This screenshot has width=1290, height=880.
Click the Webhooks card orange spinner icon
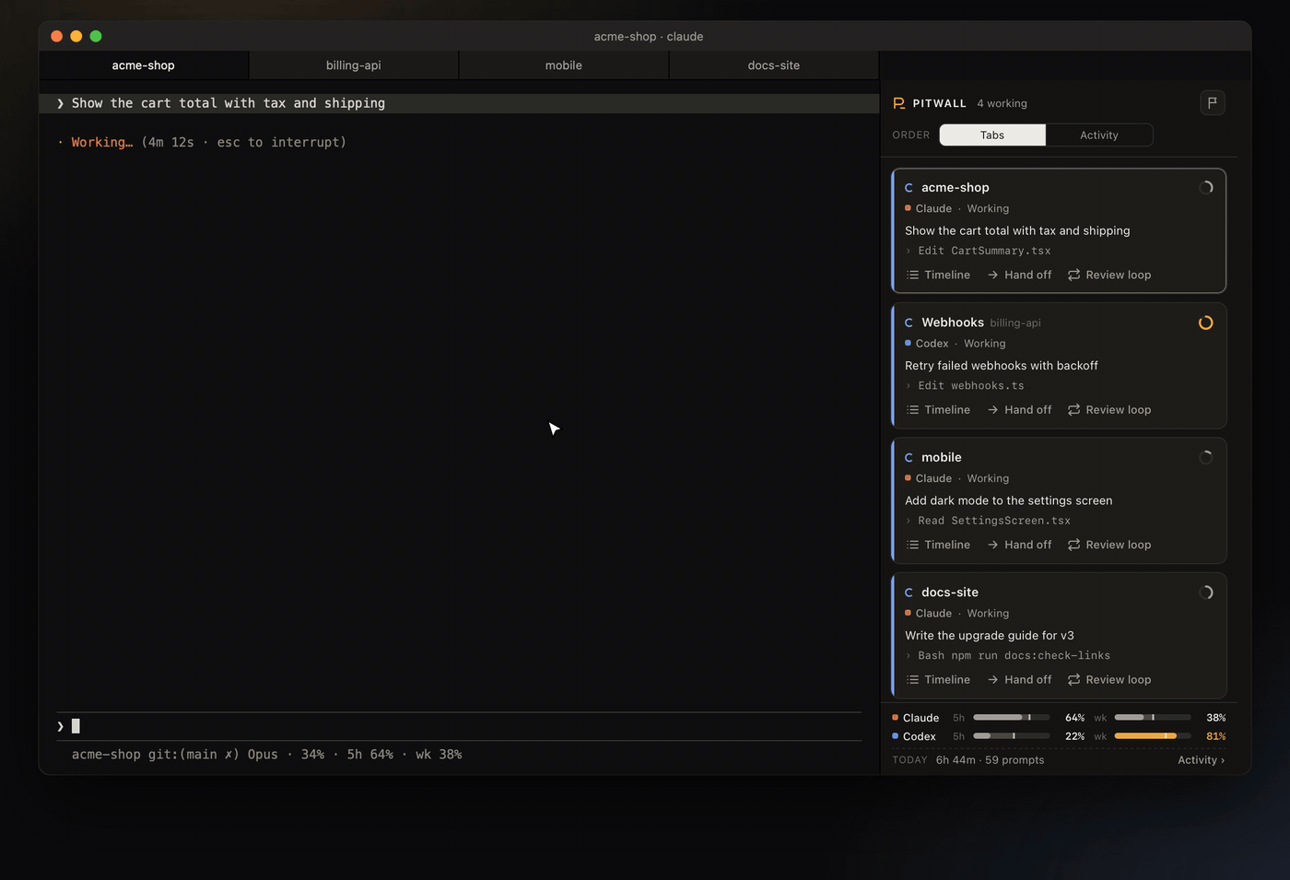click(x=1205, y=323)
